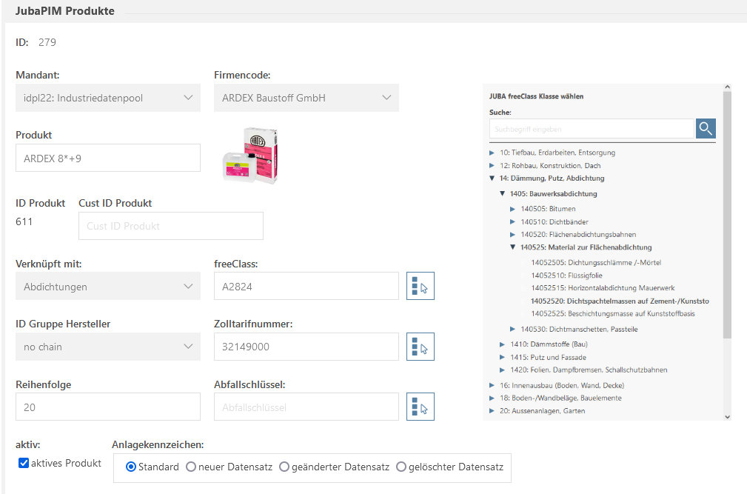Click the freeClass Suche search box
747x494 pixels.
pos(592,129)
